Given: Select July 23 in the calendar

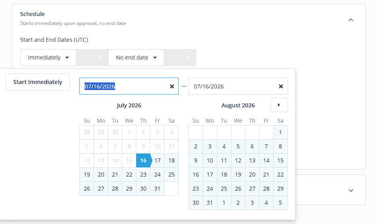Looking at the screenshot, I should click(143, 175).
